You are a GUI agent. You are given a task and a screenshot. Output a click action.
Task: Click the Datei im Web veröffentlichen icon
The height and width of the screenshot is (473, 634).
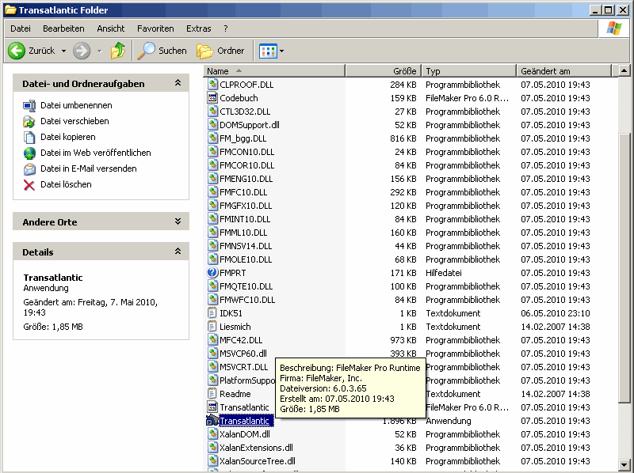click(29, 153)
